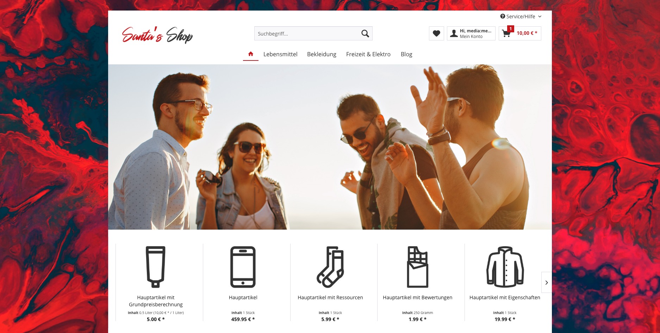The image size is (660, 333).
Task: Click the chocolate bar product icon
Action: [418, 267]
